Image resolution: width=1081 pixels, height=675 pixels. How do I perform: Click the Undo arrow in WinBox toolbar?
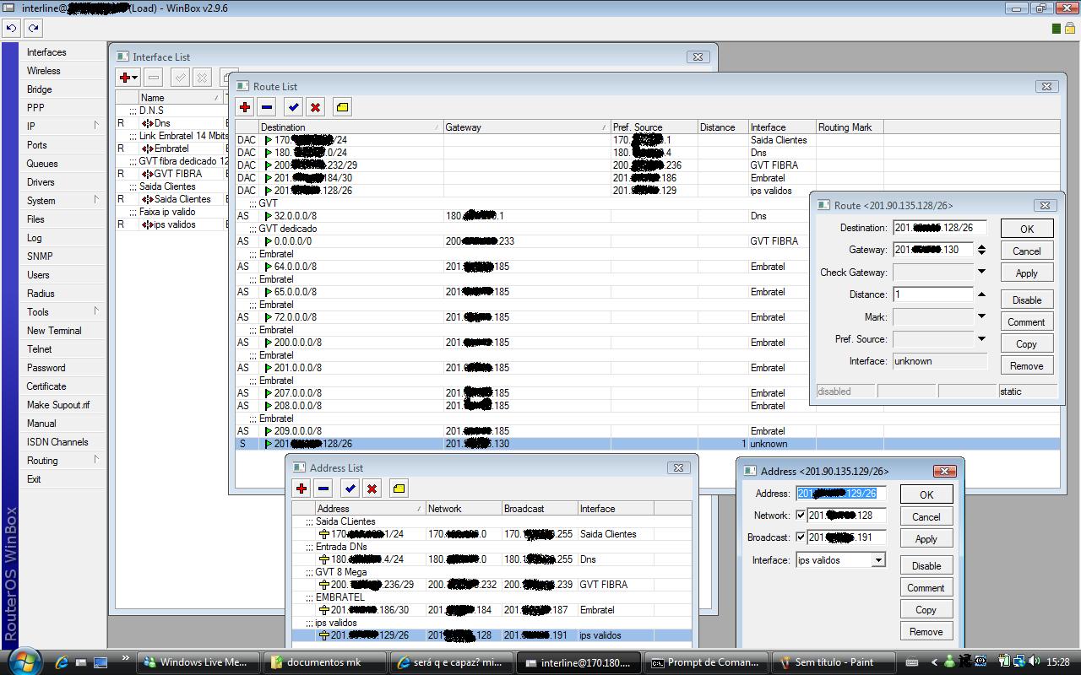click(11, 28)
